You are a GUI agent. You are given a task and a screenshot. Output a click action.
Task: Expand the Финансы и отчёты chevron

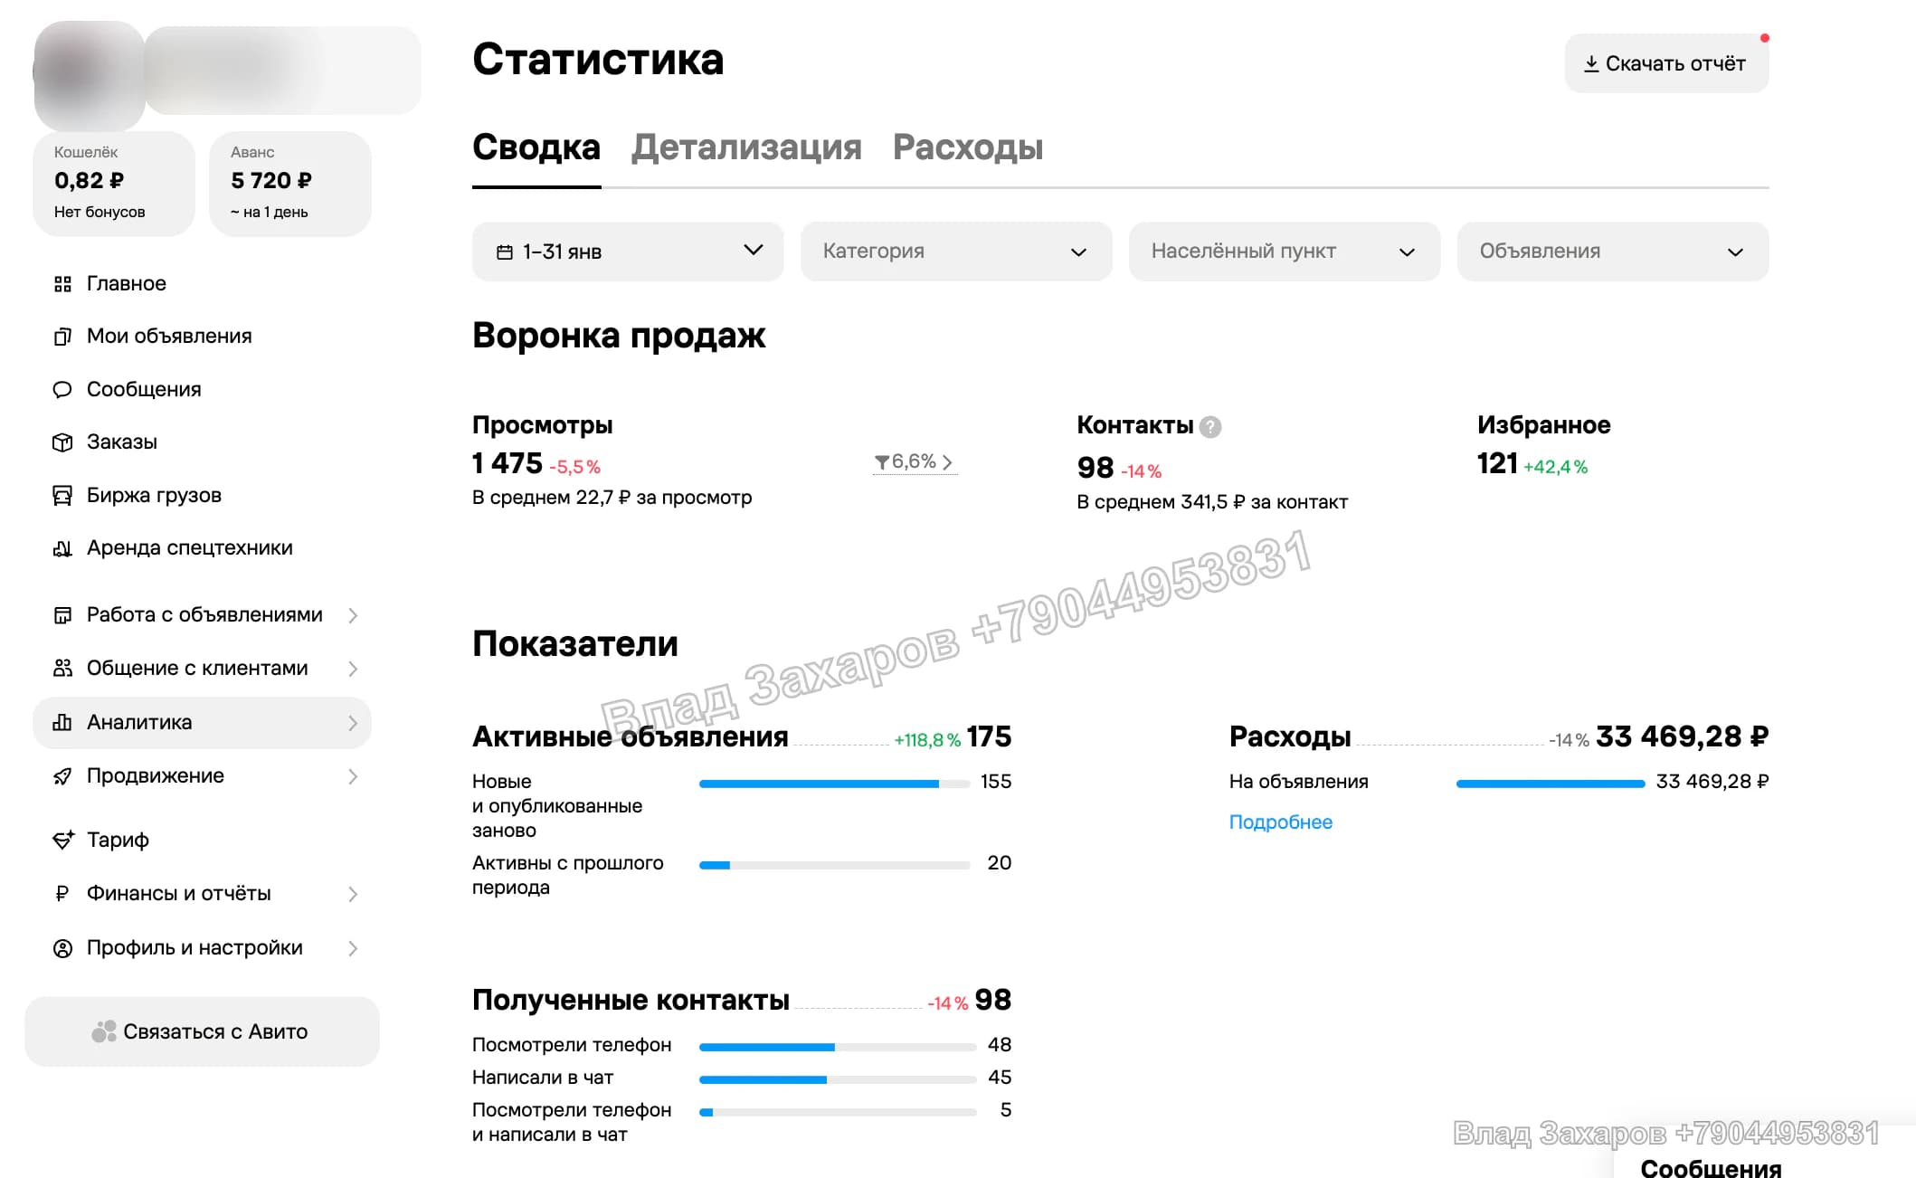pyautogui.click(x=353, y=894)
